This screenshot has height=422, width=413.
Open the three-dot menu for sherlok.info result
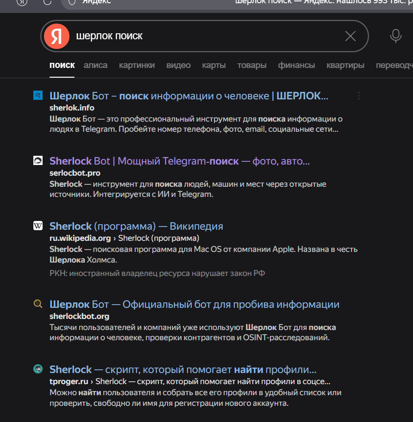[x=358, y=96]
